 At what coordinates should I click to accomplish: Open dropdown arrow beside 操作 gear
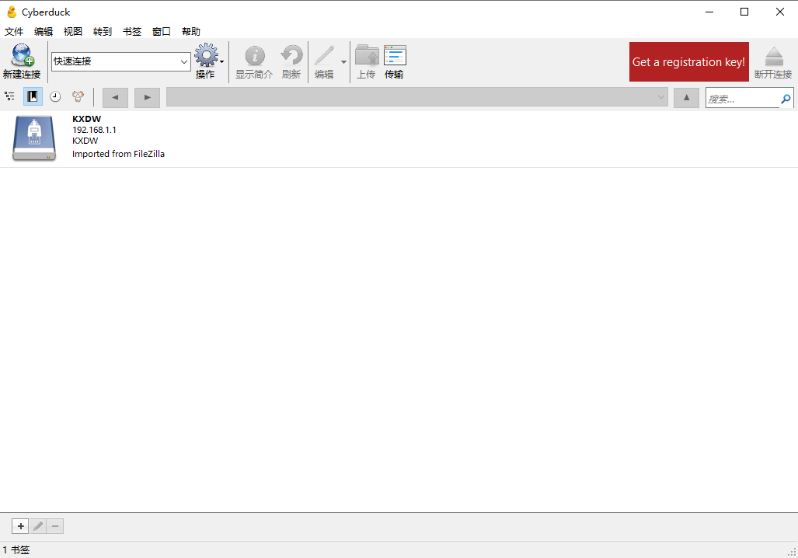pyautogui.click(x=222, y=61)
